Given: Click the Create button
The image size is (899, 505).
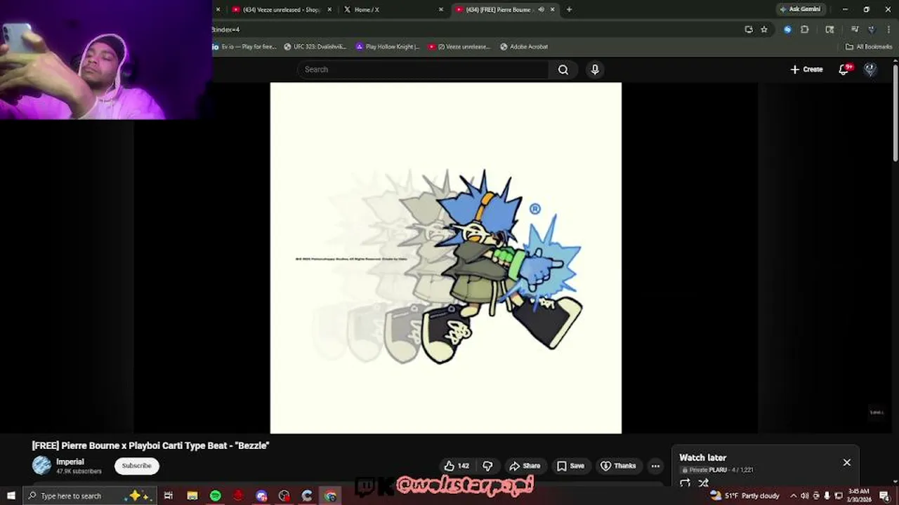Looking at the screenshot, I should (806, 69).
